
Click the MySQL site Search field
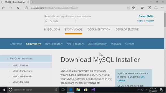click(x=60, y=21)
